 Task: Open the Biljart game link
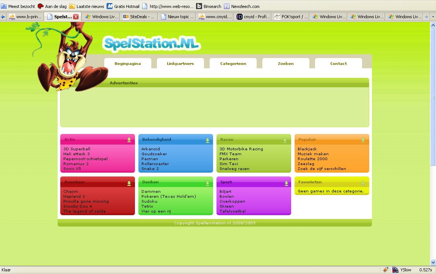pos(226,192)
